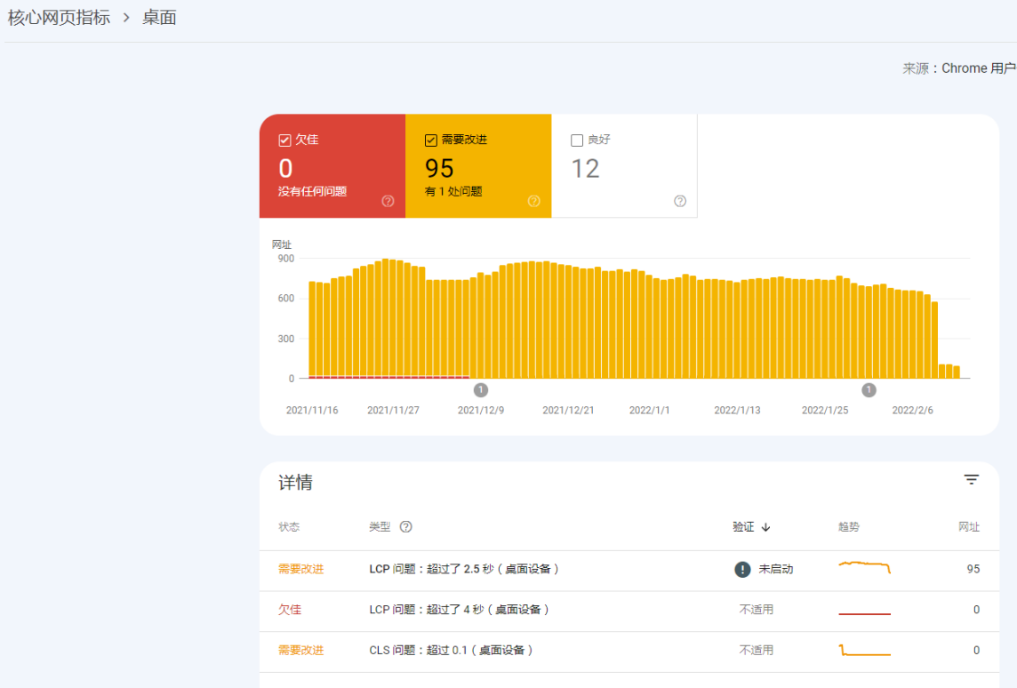Viewport: 1017px width, 688px height.
Task: Uncheck the 欠佳 checkbox
Action: (284, 139)
